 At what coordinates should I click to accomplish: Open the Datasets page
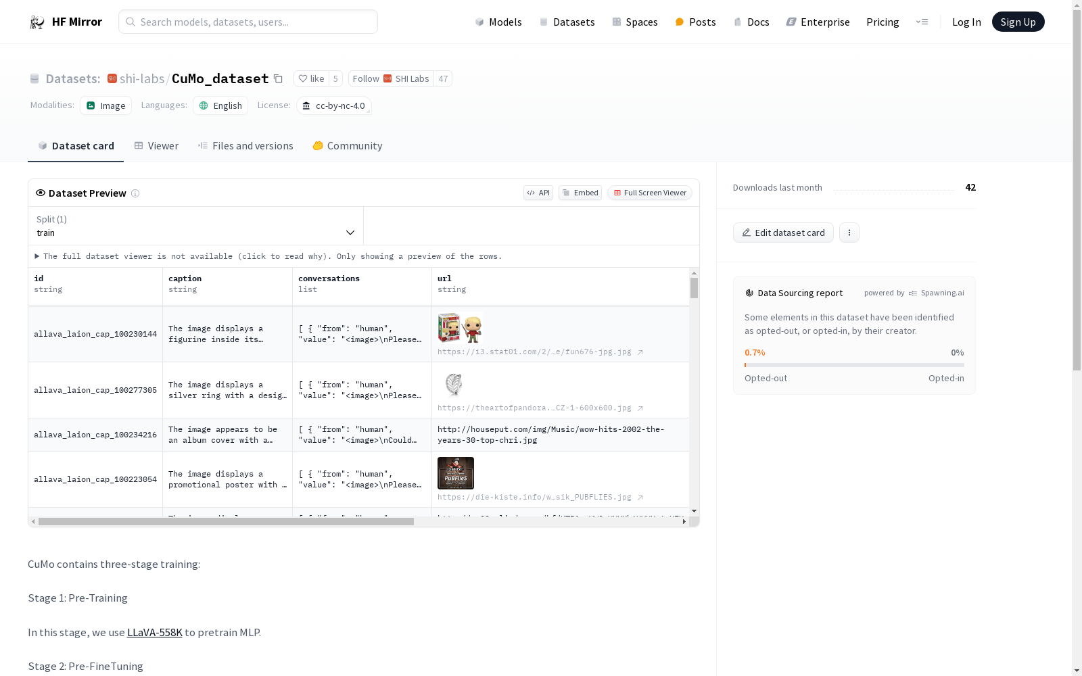tap(567, 22)
